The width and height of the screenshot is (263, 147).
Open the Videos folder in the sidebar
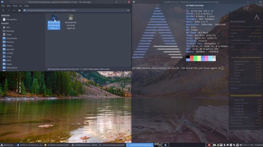tap(8, 46)
